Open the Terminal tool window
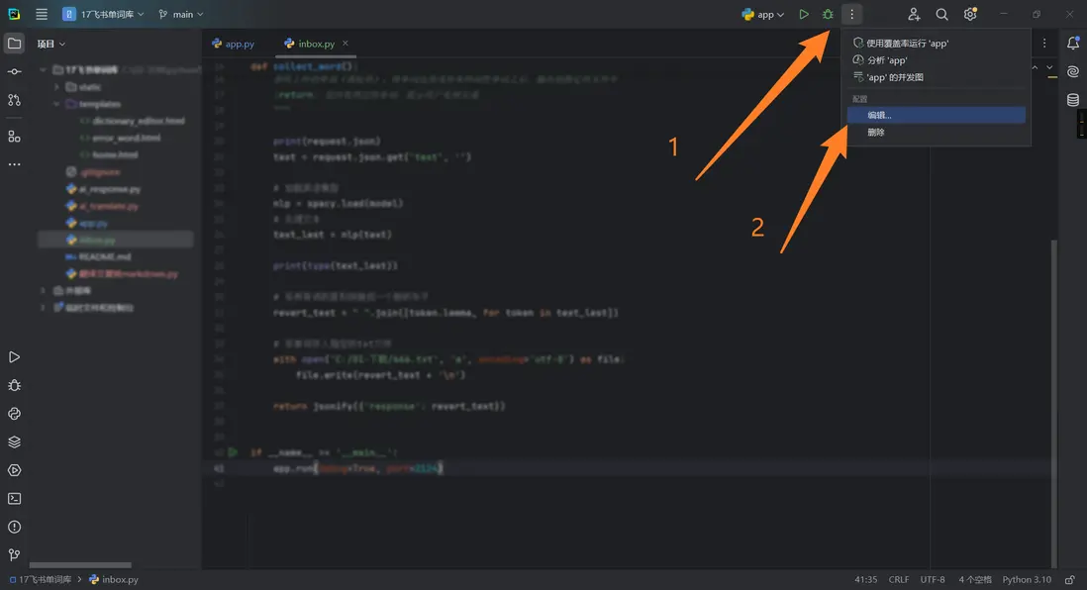Image resolution: width=1087 pixels, height=590 pixels. click(x=14, y=499)
